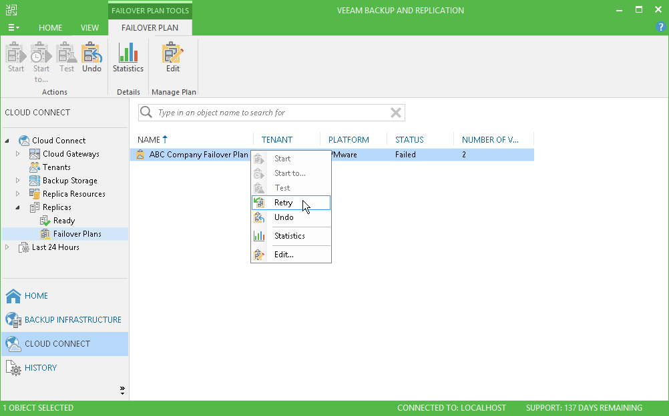Choose Start to... in the context menu

[x=291, y=173]
